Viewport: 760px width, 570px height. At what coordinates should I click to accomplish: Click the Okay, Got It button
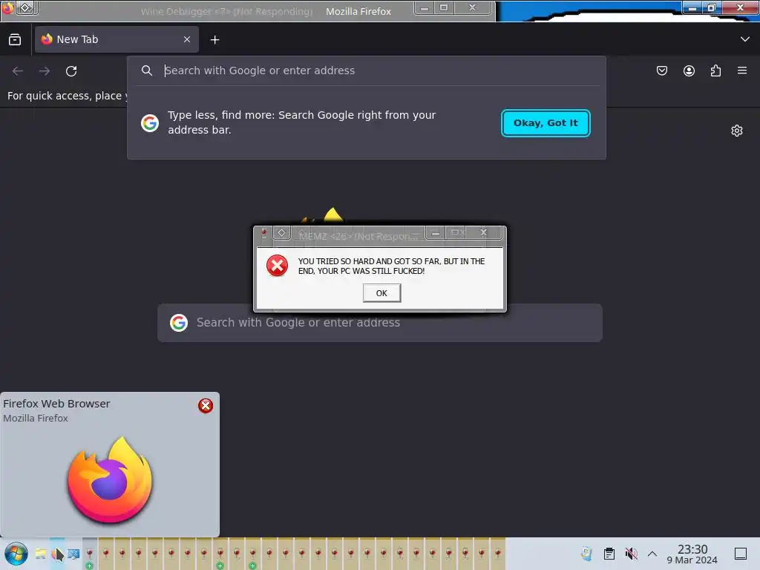tap(546, 123)
